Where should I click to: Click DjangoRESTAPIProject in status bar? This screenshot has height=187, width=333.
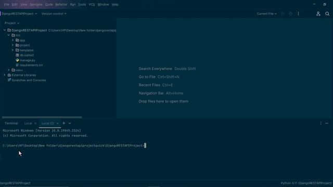click(x=15, y=183)
